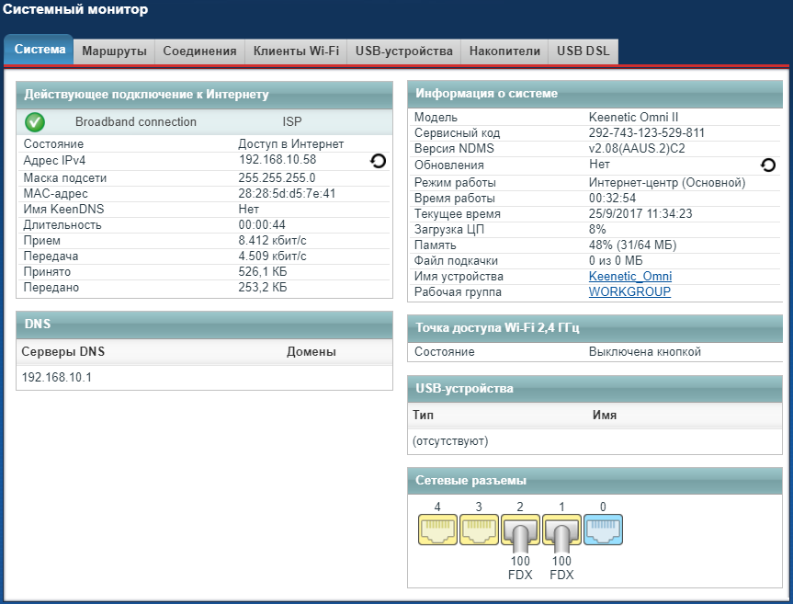Switch to the Маршруты tab
The height and width of the screenshot is (604, 793).
click(x=114, y=51)
